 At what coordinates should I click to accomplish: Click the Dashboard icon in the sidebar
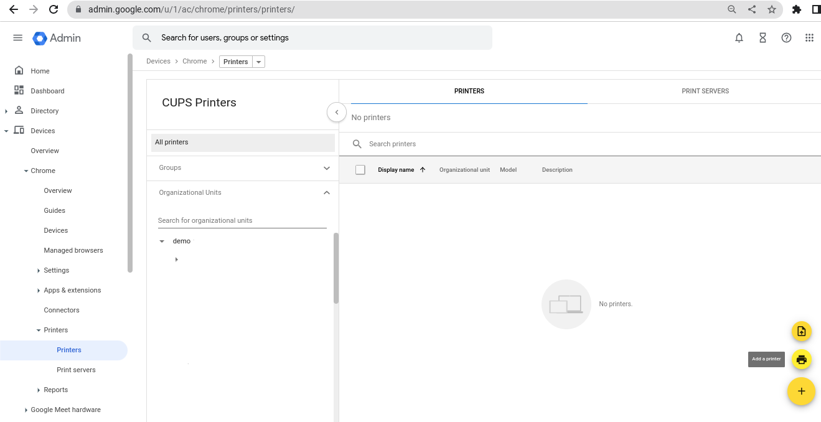(19, 90)
